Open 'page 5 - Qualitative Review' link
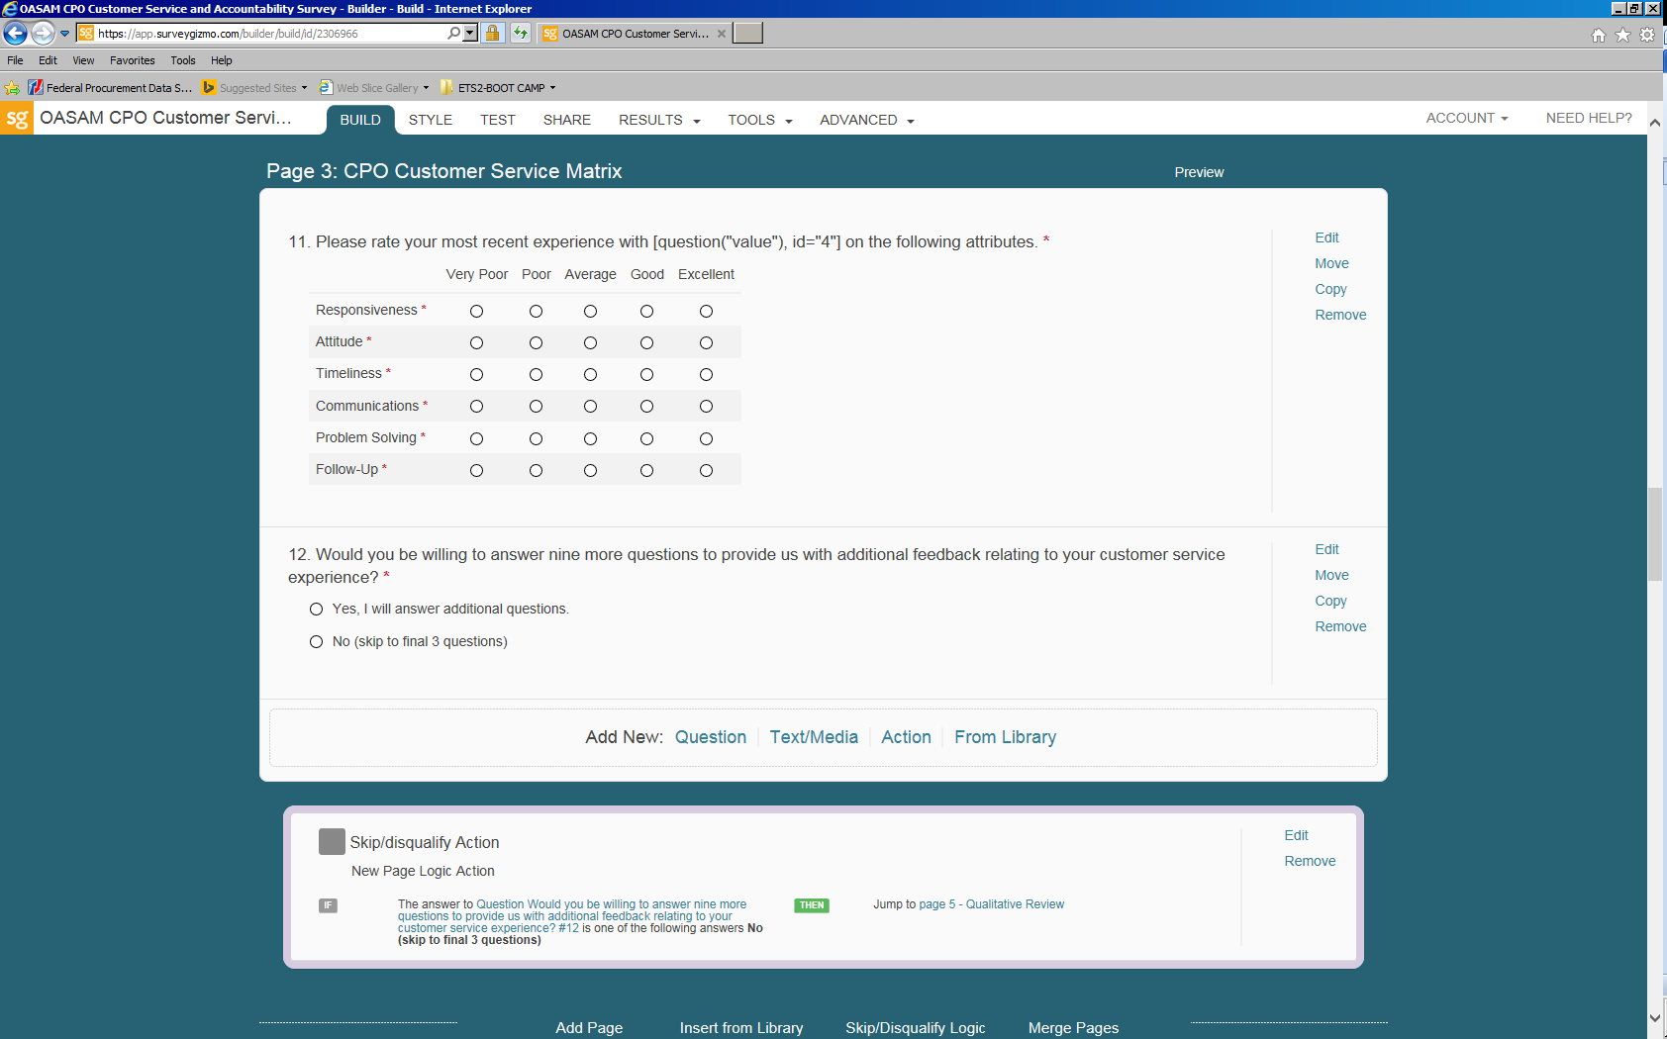This screenshot has width=1667, height=1039. (991, 904)
